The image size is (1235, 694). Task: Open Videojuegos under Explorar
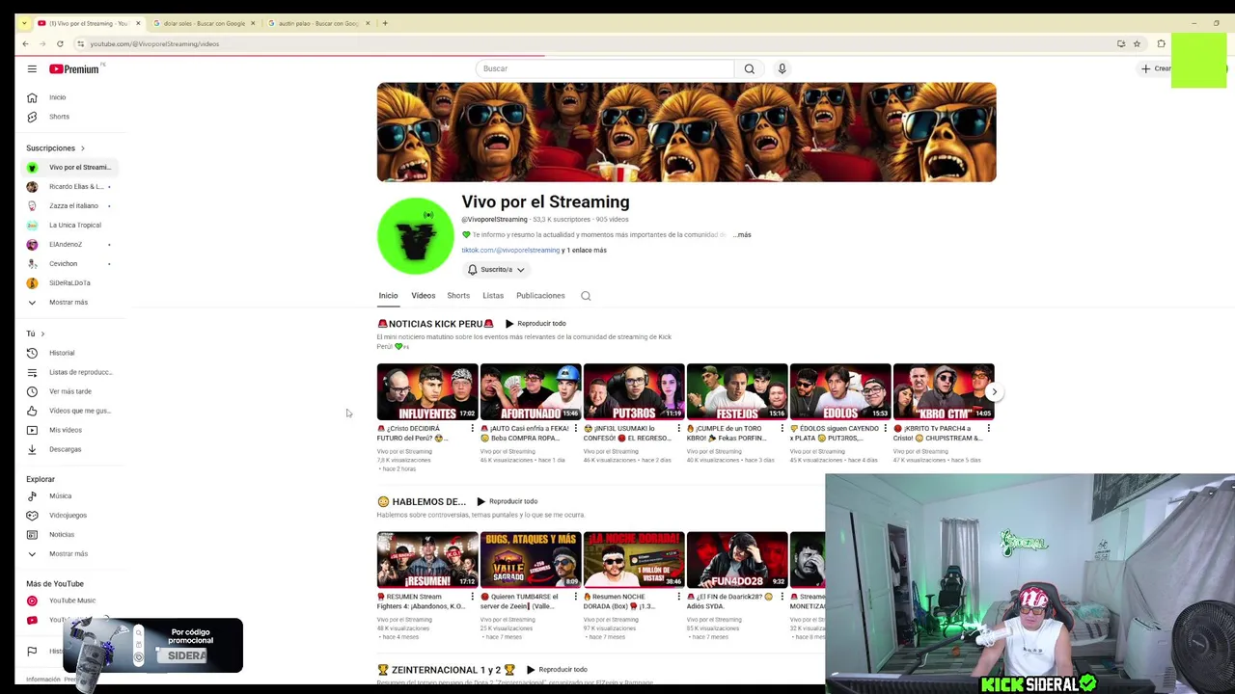coord(66,515)
